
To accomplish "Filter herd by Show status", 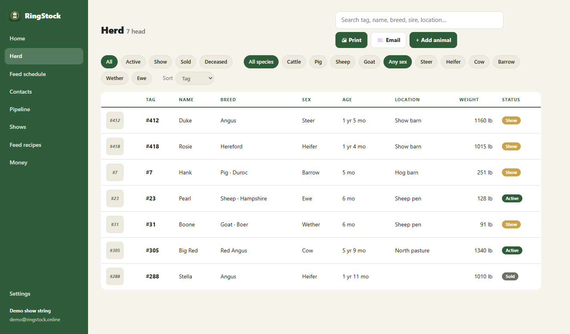I will (x=161, y=62).
